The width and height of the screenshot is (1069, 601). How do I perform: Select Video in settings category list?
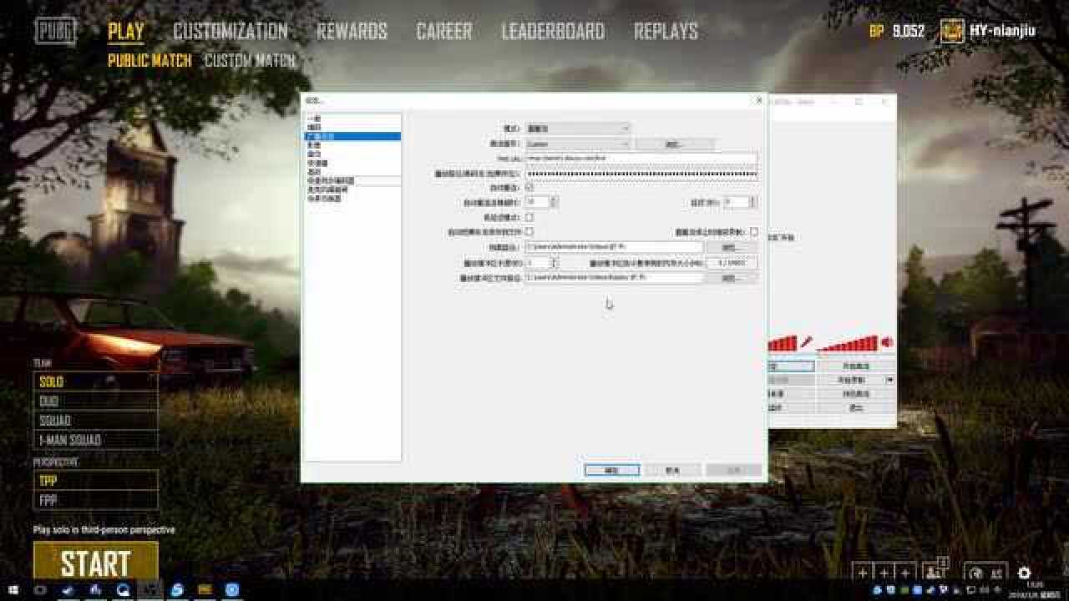point(352,145)
